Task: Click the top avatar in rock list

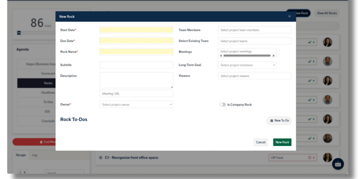Action: (x=327, y=42)
